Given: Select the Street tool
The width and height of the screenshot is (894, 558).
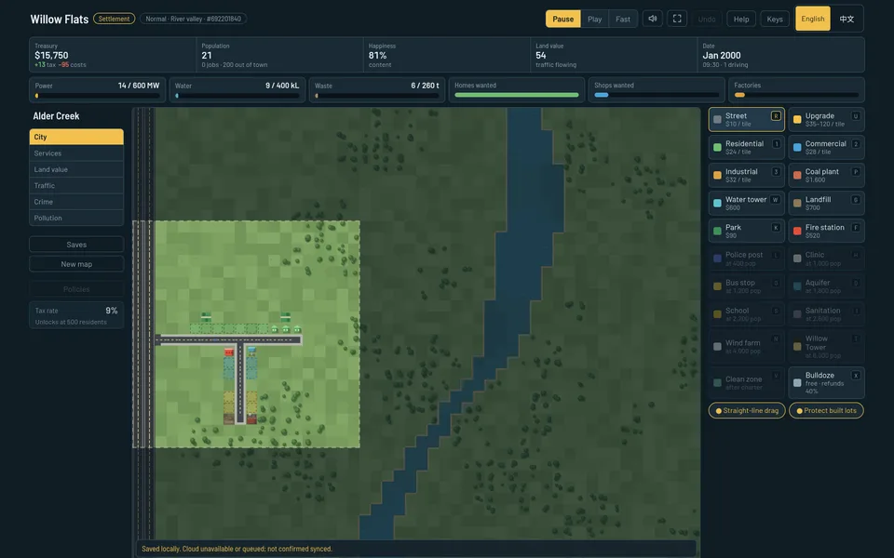Looking at the screenshot, I should [x=746, y=120].
